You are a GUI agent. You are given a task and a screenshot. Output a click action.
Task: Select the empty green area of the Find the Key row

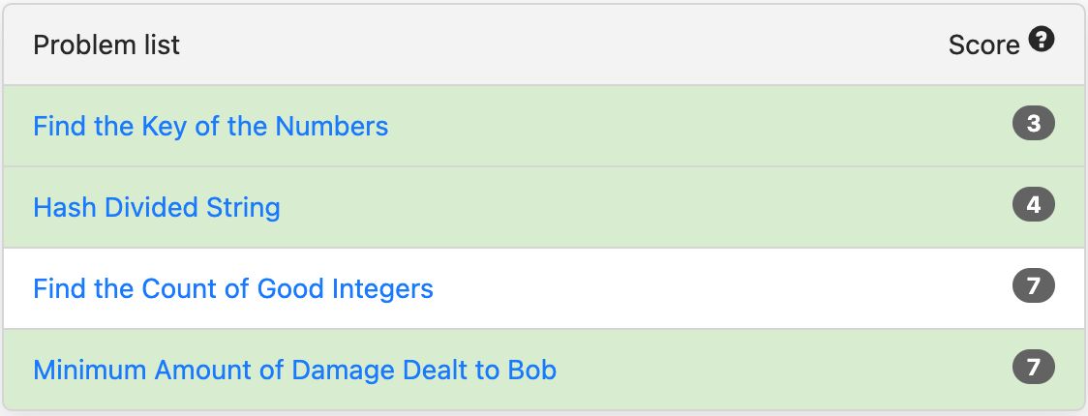(x=694, y=126)
